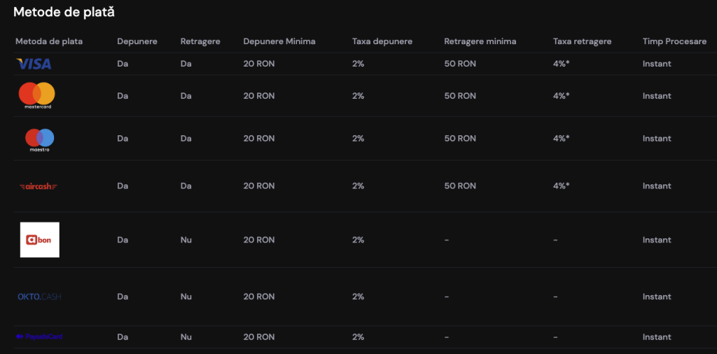Click '2%' deposit fee in PaysafeCard row
717x354 pixels.
tap(358, 337)
